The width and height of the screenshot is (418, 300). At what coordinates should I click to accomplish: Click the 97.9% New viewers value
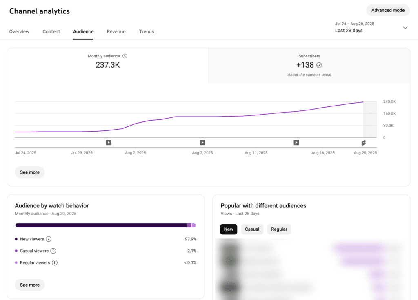[x=191, y=239]
